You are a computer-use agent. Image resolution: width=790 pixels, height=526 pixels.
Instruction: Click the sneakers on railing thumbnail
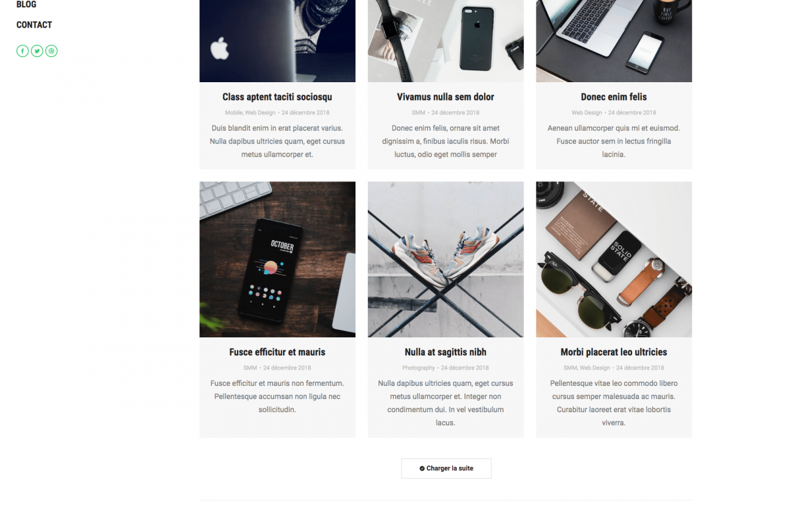[446, 260]
